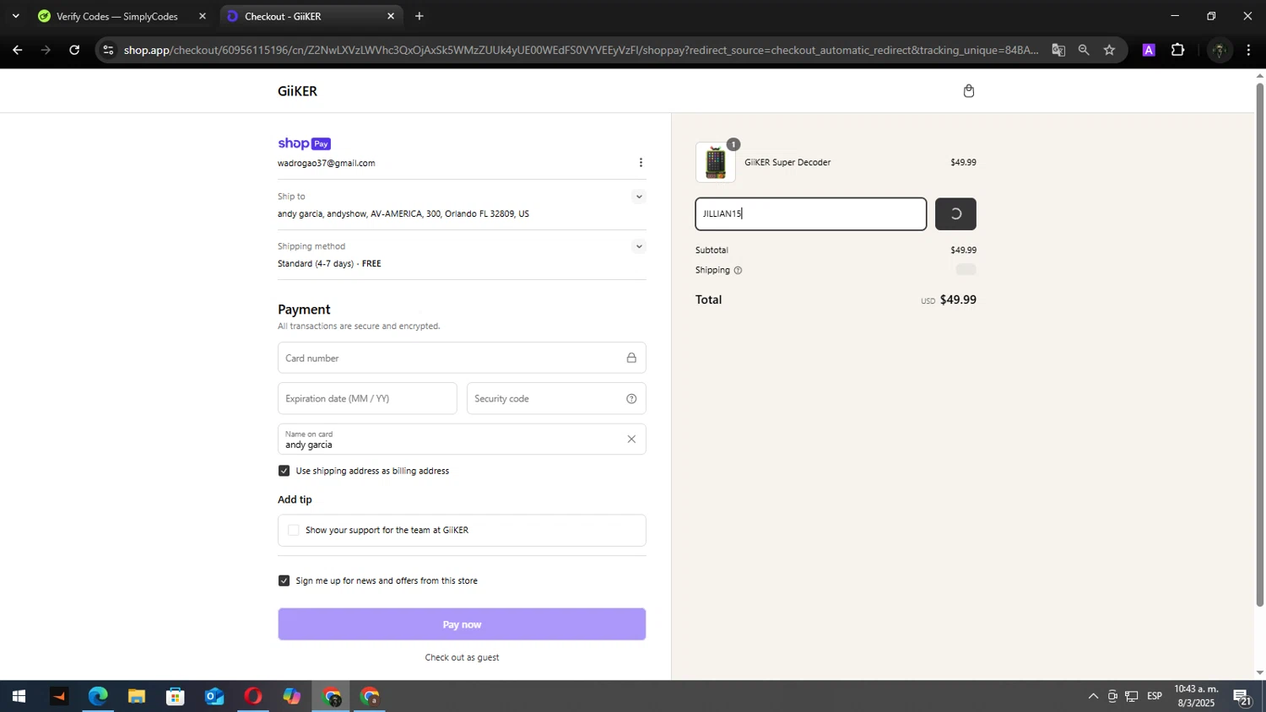View site information icon in address bar

click(107, 50)
